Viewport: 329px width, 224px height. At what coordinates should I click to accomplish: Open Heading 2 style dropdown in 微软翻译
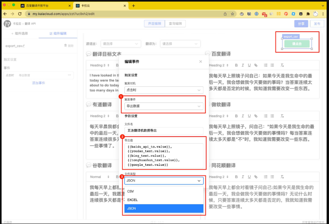point(218,116)
